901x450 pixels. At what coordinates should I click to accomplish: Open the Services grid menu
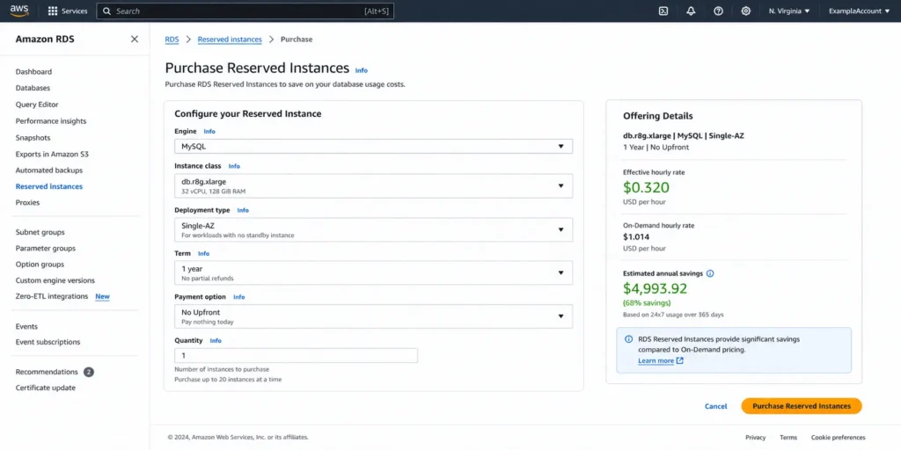pos(67,11)
